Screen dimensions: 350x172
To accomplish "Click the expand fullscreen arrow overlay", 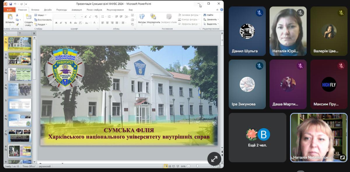I will coord(214,159).
